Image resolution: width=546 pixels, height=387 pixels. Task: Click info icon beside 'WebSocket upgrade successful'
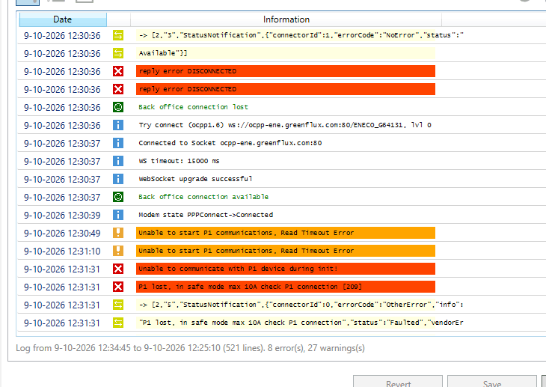[118, 179]
